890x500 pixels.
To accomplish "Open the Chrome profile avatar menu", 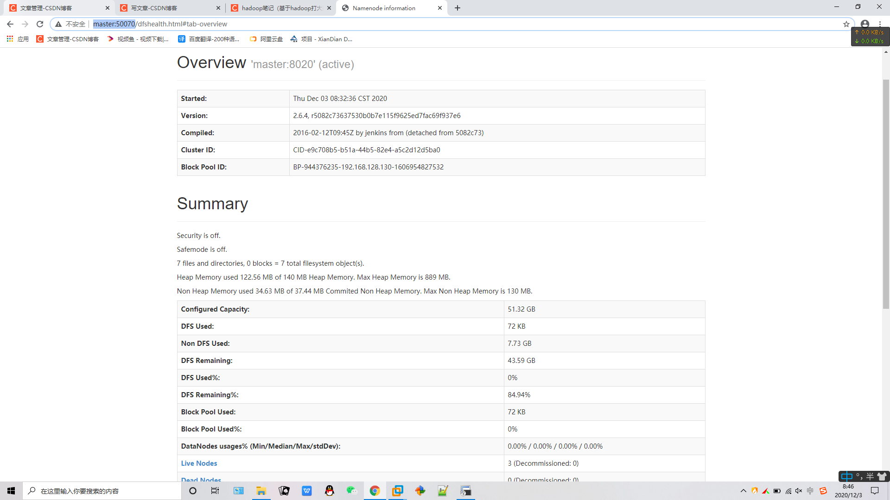I will tap(865, 24).
